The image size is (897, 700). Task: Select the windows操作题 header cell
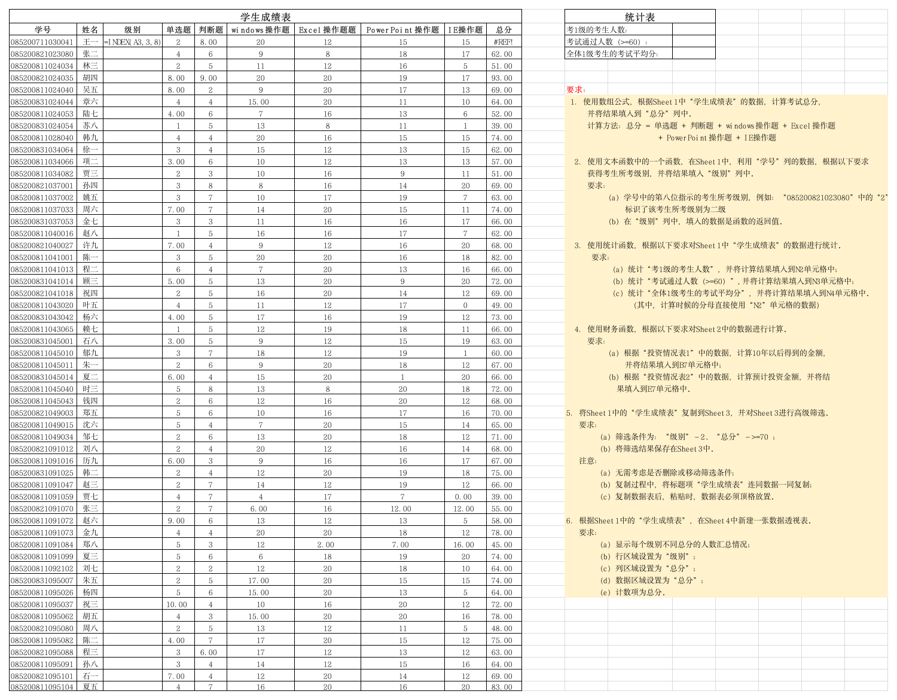click(261, 29)
